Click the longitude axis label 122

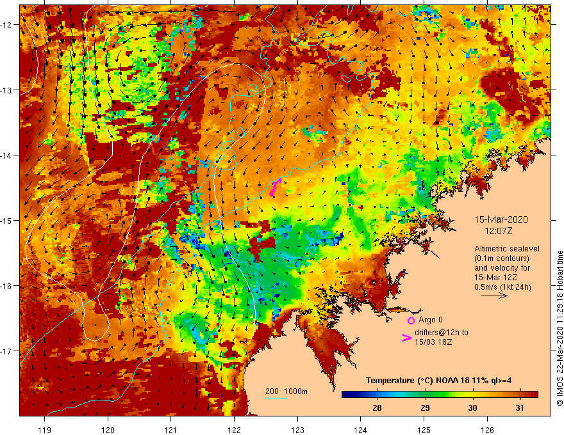click(x=234, y=430)
